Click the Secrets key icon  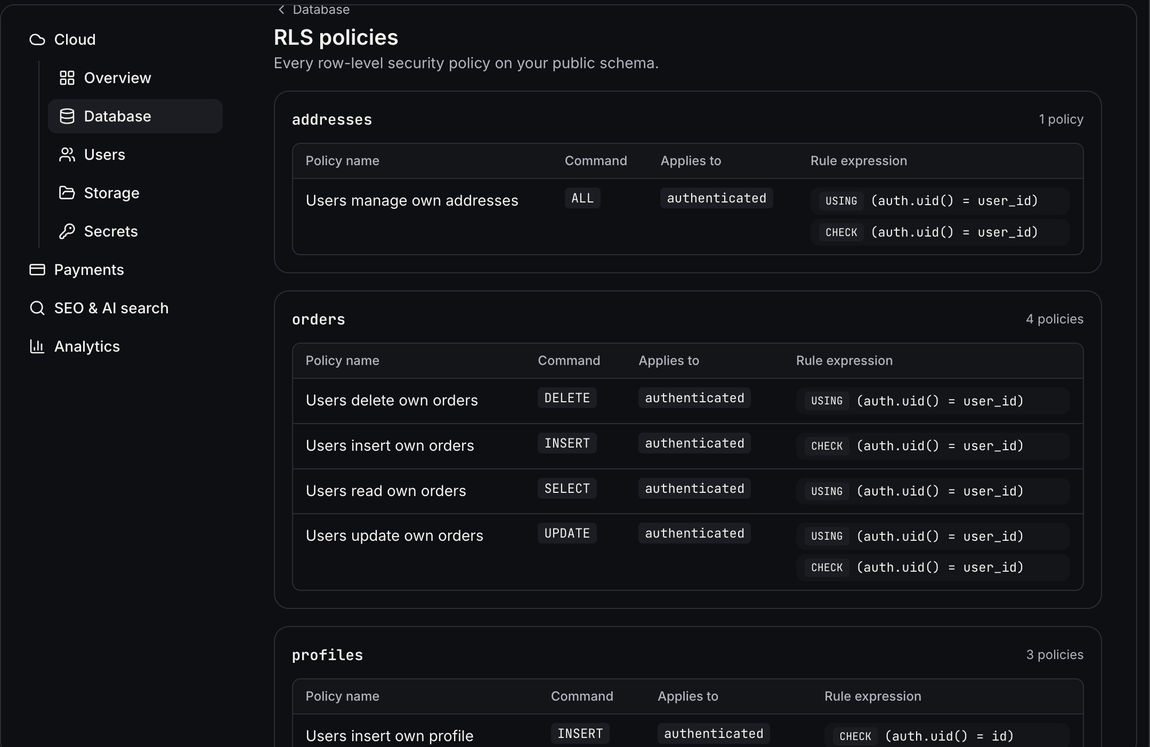click(x=67, y=231)
